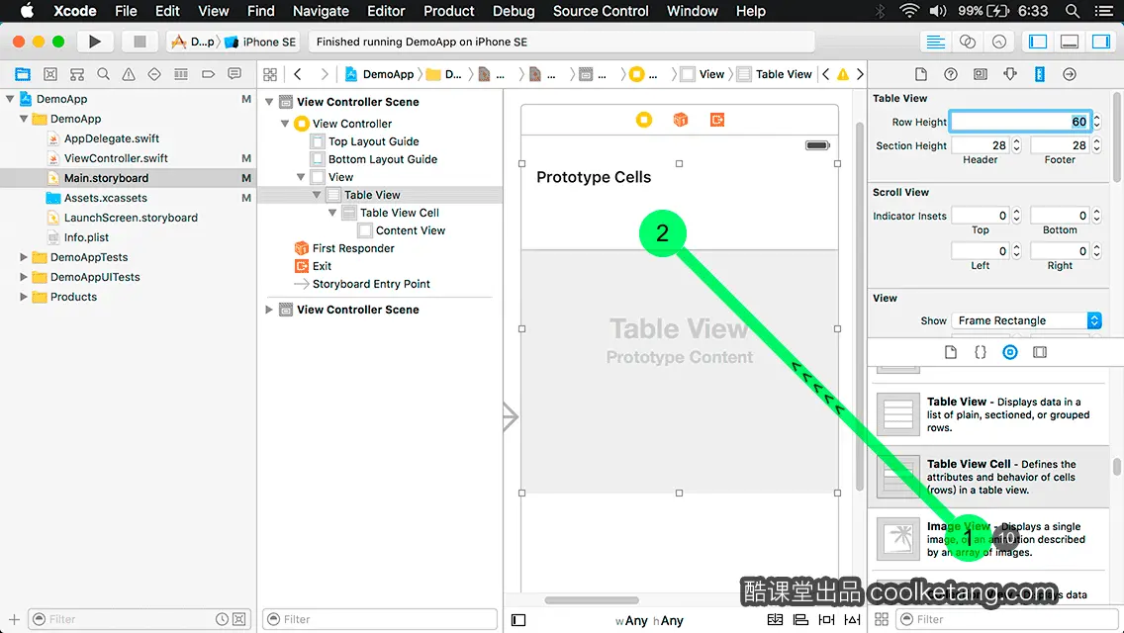Expand the DemoAppUITests folder
The image size is (1124, 633).
click(24, 277)
